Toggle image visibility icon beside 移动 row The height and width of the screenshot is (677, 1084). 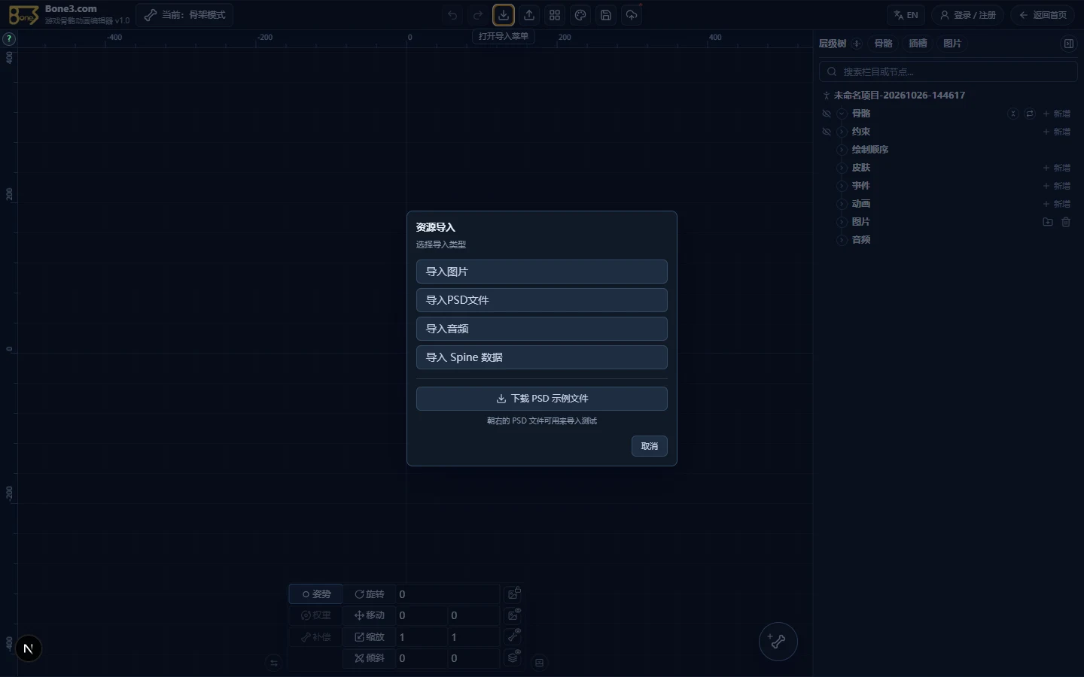[513, 615]
